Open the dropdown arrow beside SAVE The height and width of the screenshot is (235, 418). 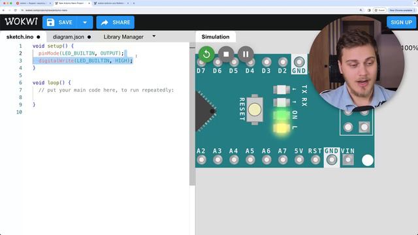coord(85,22)
